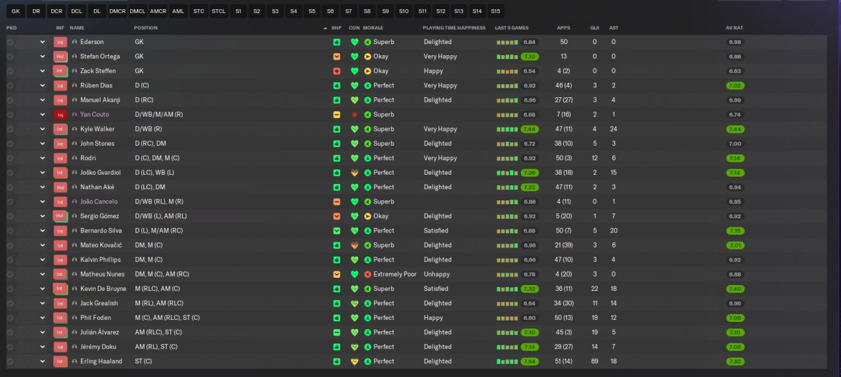Open Erling Haaland's player profile
This screenshot has height=377, width=841.
pos(101,361)
